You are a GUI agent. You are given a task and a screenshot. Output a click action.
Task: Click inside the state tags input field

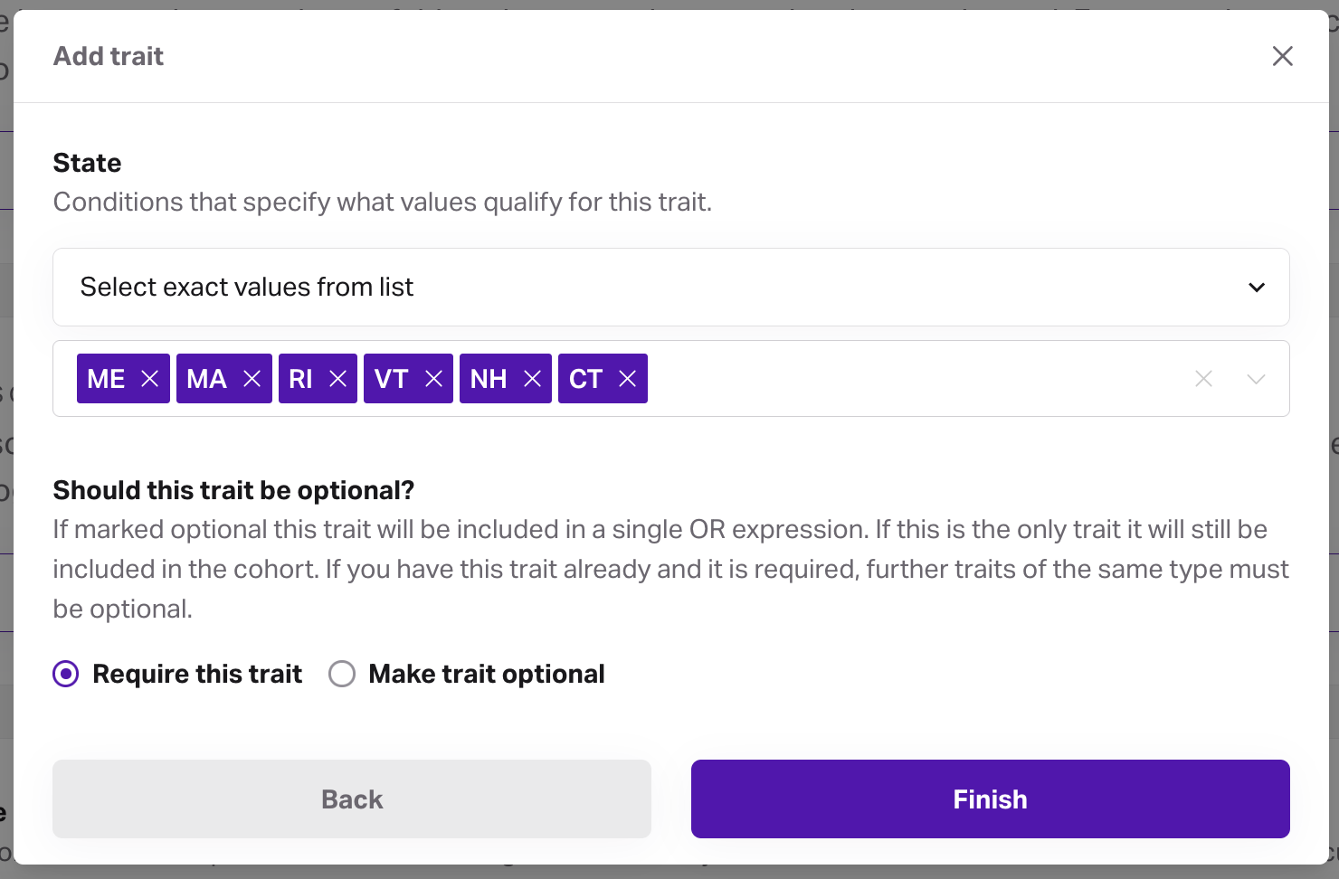pos(905,379)
